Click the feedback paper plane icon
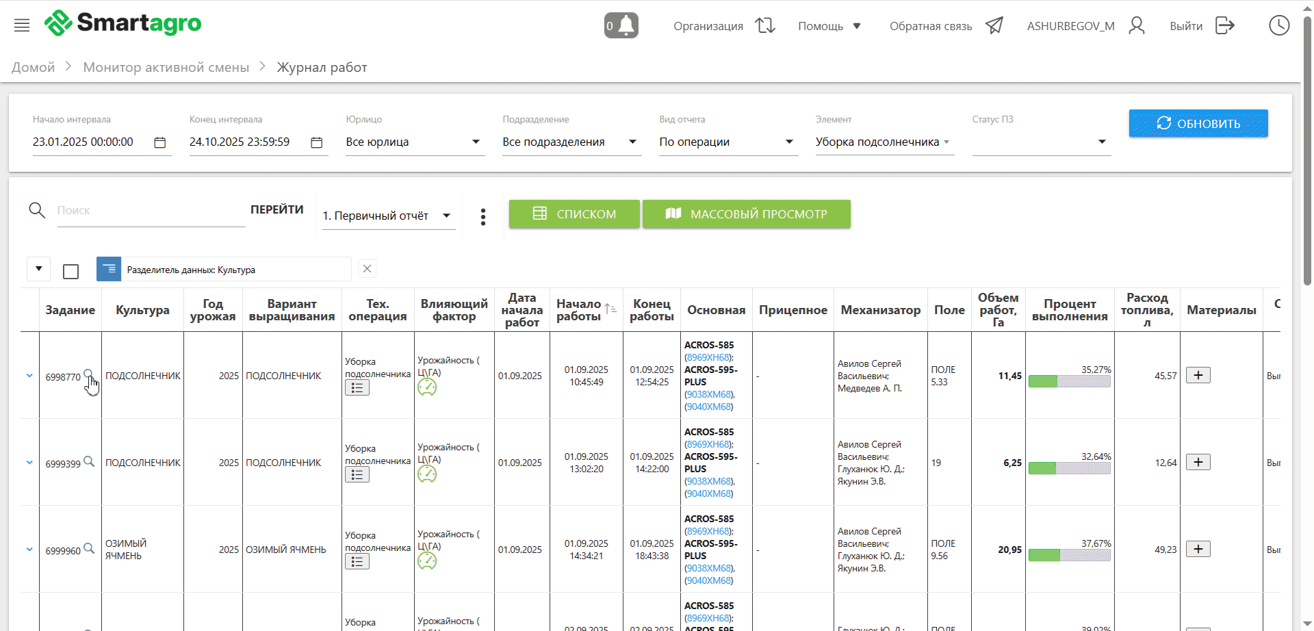The width and height of the screenshot is (1314, 631). pyautogui.click(x=994, y=26)
